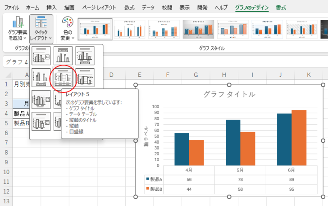This screenshot has height=206, width=328.
Task: Click the vertical axis title 軸ラベル
Action: pos(146,136)
